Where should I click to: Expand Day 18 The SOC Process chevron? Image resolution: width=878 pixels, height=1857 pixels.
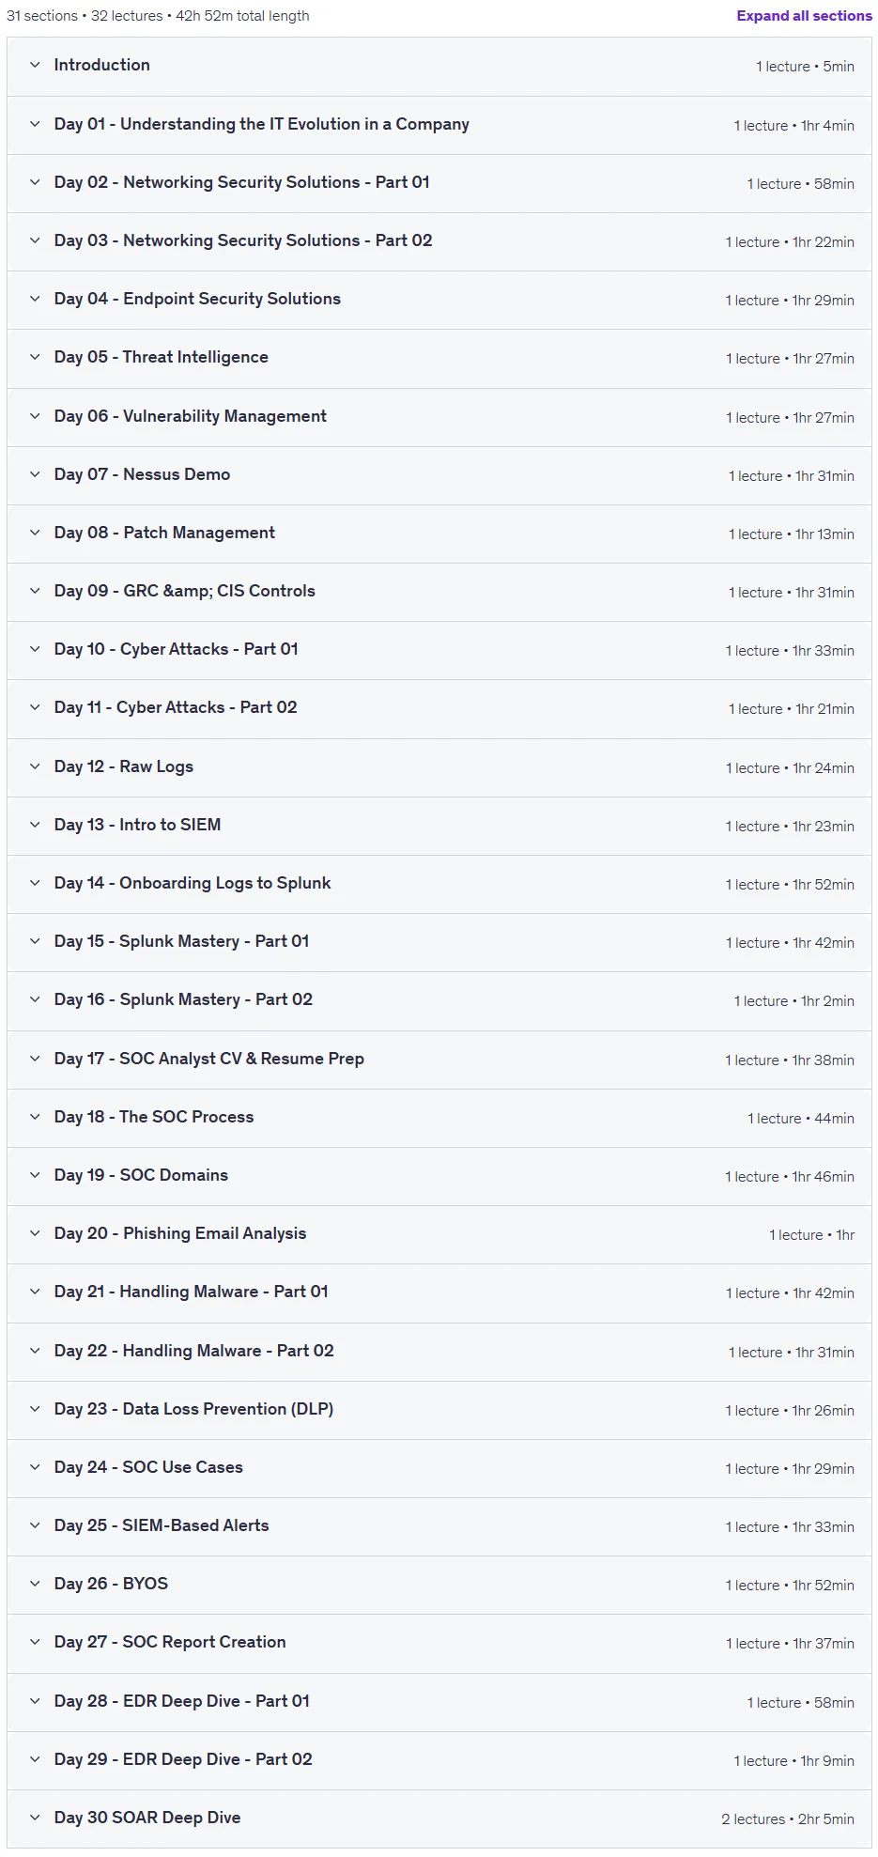[35, 1117]
